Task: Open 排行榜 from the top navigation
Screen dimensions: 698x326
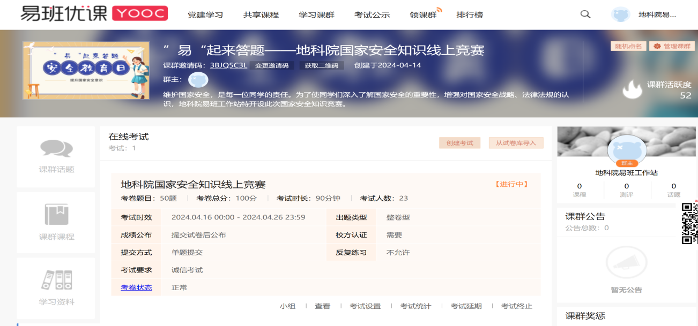Action: [470, 15]
